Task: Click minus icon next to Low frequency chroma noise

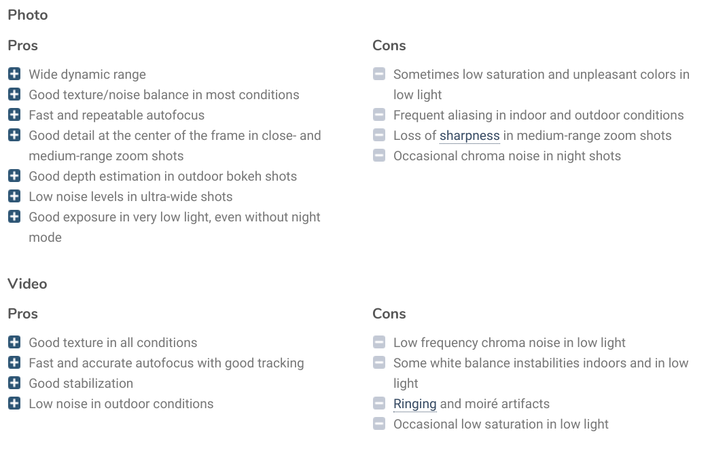Action: pyautogui.click(x=379, y=342)
